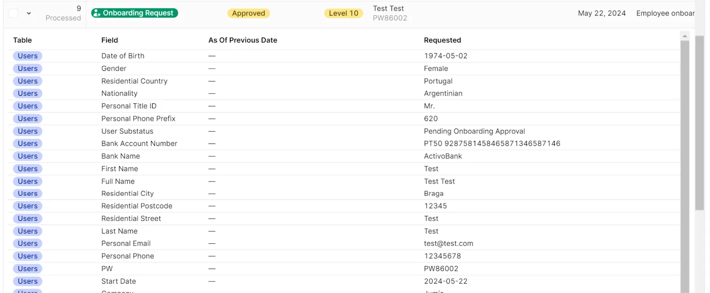Select the User Substatus field
The image size is (710, 293).
tap(127, 131)
